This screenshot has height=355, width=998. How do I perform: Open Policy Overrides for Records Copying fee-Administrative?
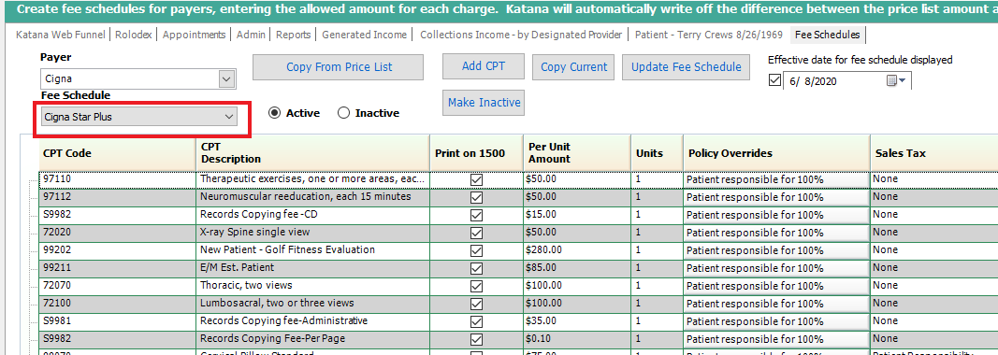776,322
